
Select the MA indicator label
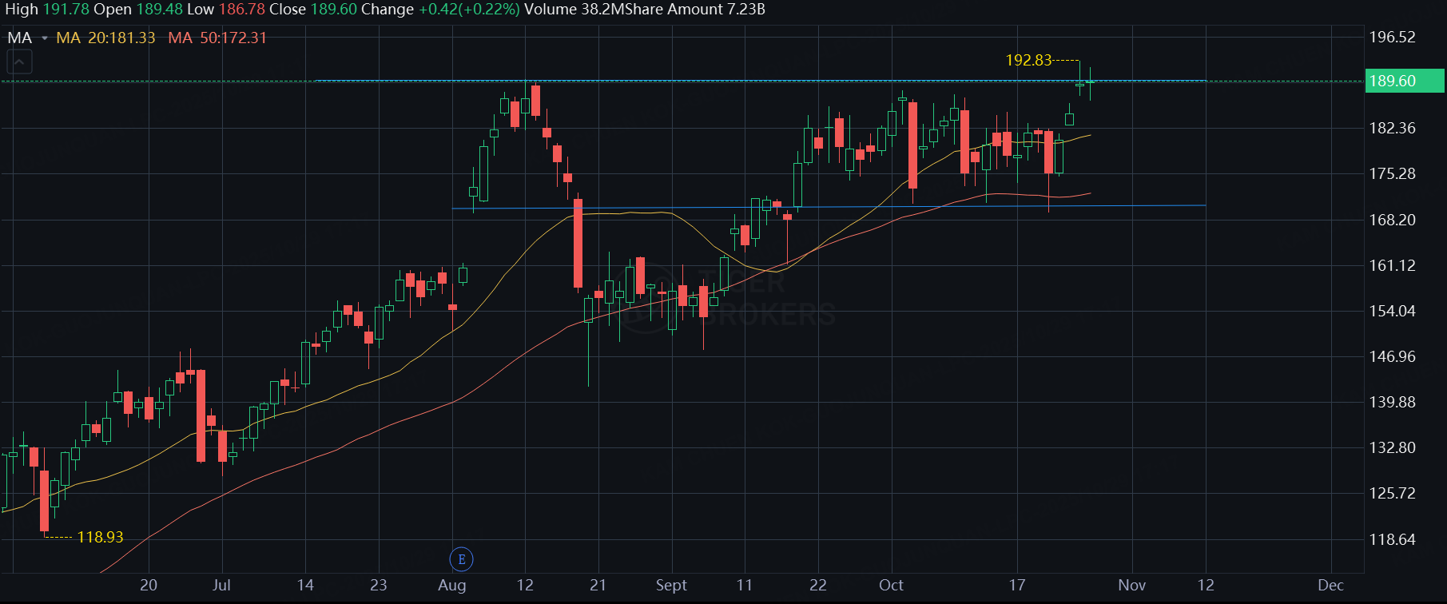(x=20, y=38)
